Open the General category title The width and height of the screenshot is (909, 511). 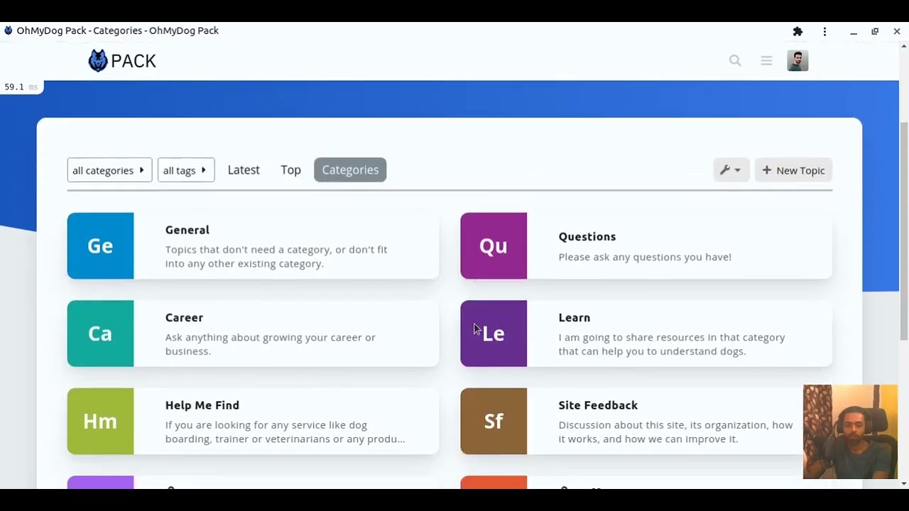[187, 230]
